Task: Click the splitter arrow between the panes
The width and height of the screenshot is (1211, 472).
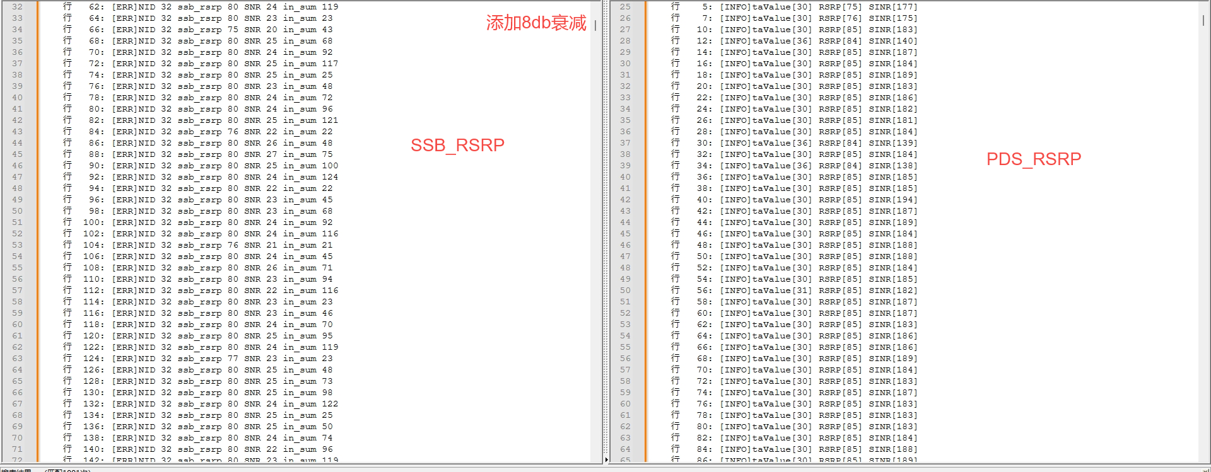Action: tap(606, 460)
